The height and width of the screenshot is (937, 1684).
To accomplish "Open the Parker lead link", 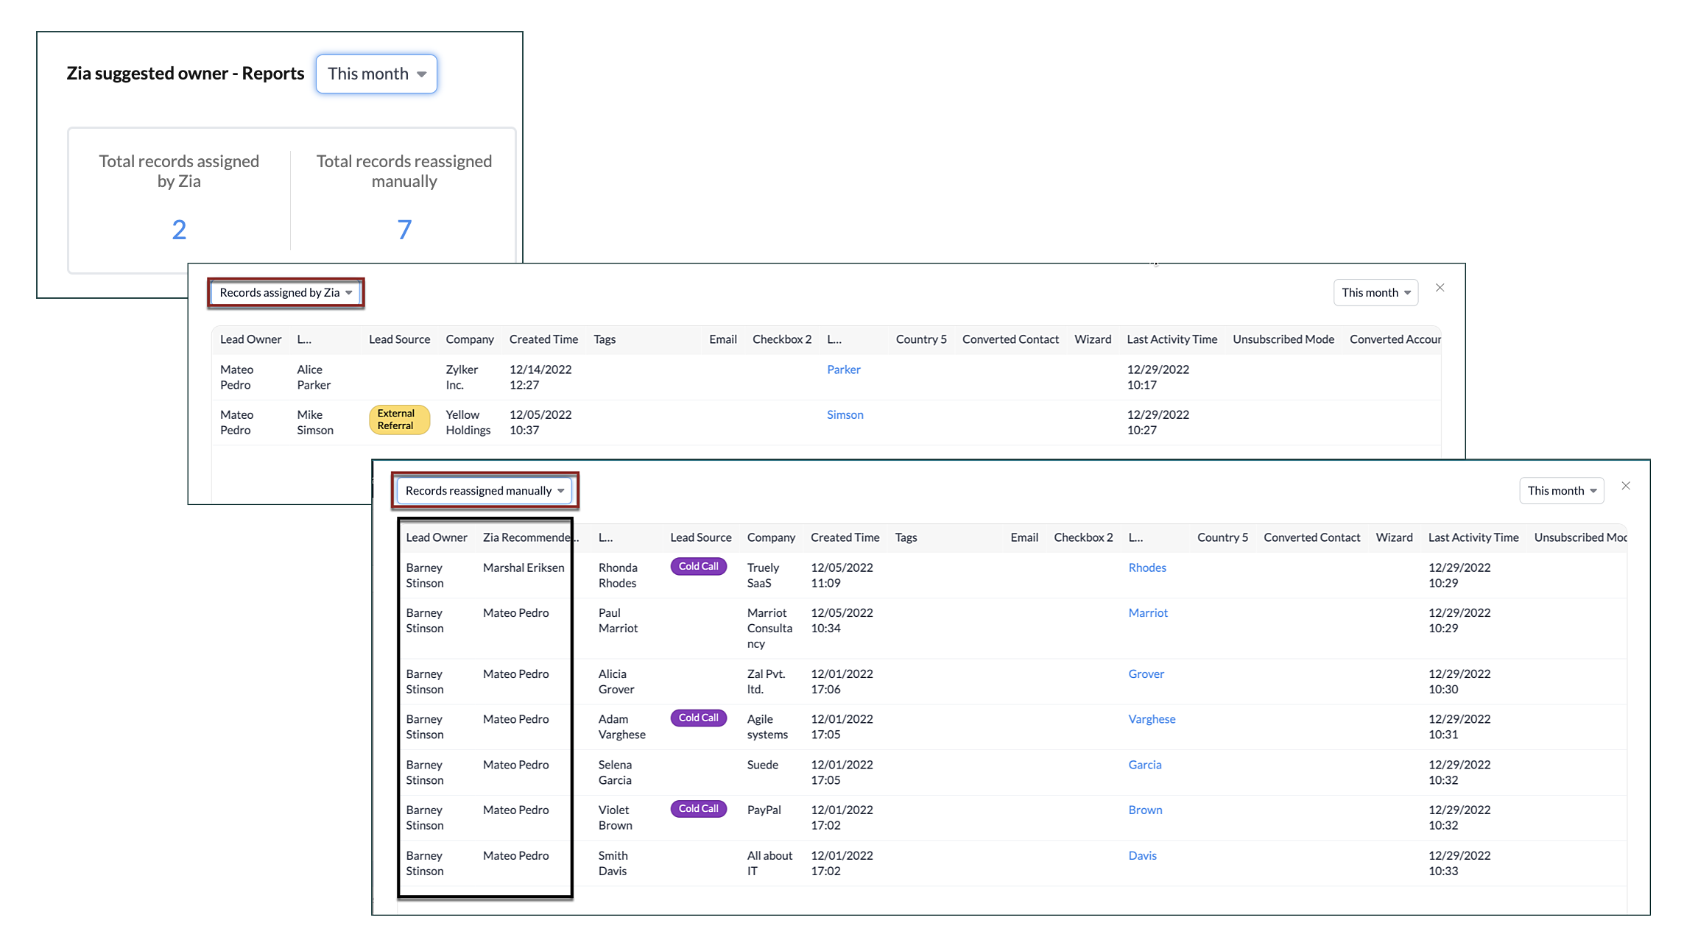I will (843, 370).
